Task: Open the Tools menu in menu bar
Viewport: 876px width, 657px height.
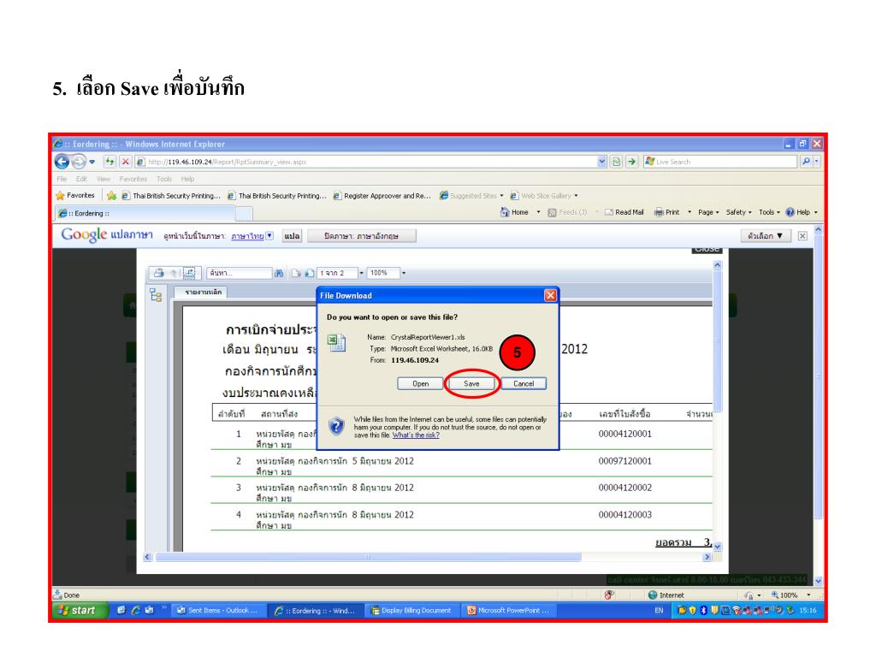Action: click(164, 179)
